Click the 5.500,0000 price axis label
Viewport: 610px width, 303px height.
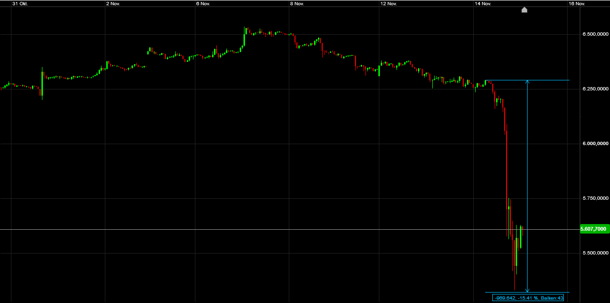(595, 253)
